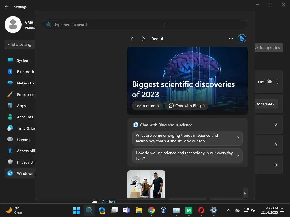The image size is (290, 217).
Task: Open File Explorer from taskbar
Action: click(139, 210)
